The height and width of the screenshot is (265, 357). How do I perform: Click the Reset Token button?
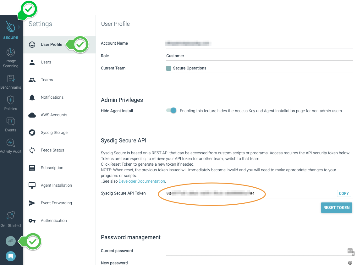coord(336,207)
